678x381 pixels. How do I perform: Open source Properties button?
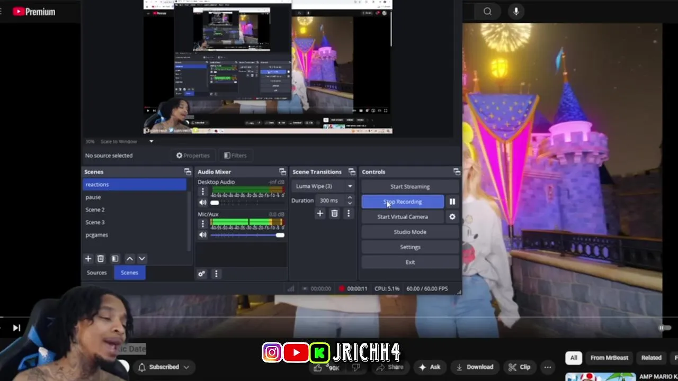tap(193, 156)
